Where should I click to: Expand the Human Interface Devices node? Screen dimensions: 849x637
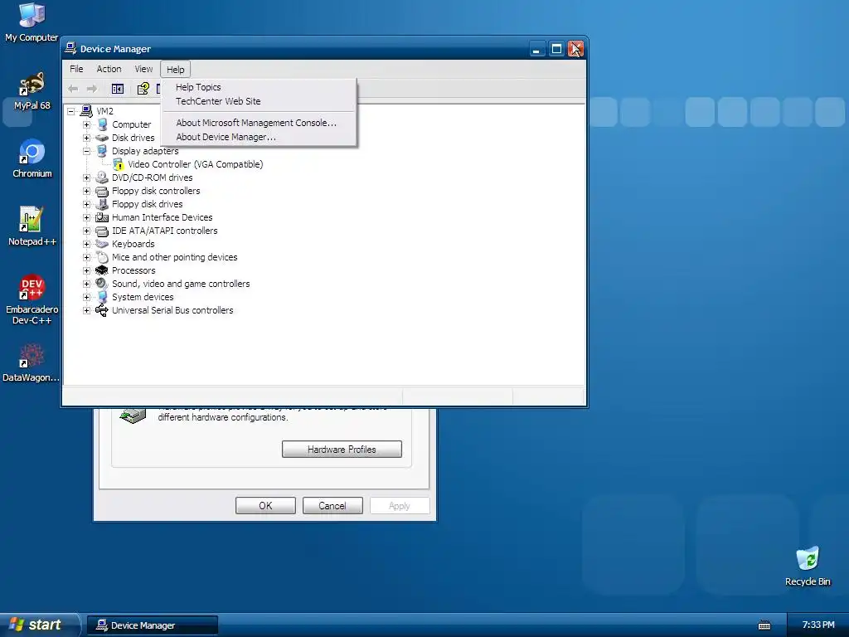[x=86, y=218]
